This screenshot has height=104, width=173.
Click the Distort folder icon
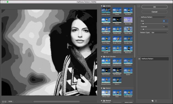pyautogui.click(x=104, y=88)
